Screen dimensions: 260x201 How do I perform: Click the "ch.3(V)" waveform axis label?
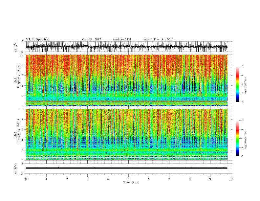click(16, 168)
